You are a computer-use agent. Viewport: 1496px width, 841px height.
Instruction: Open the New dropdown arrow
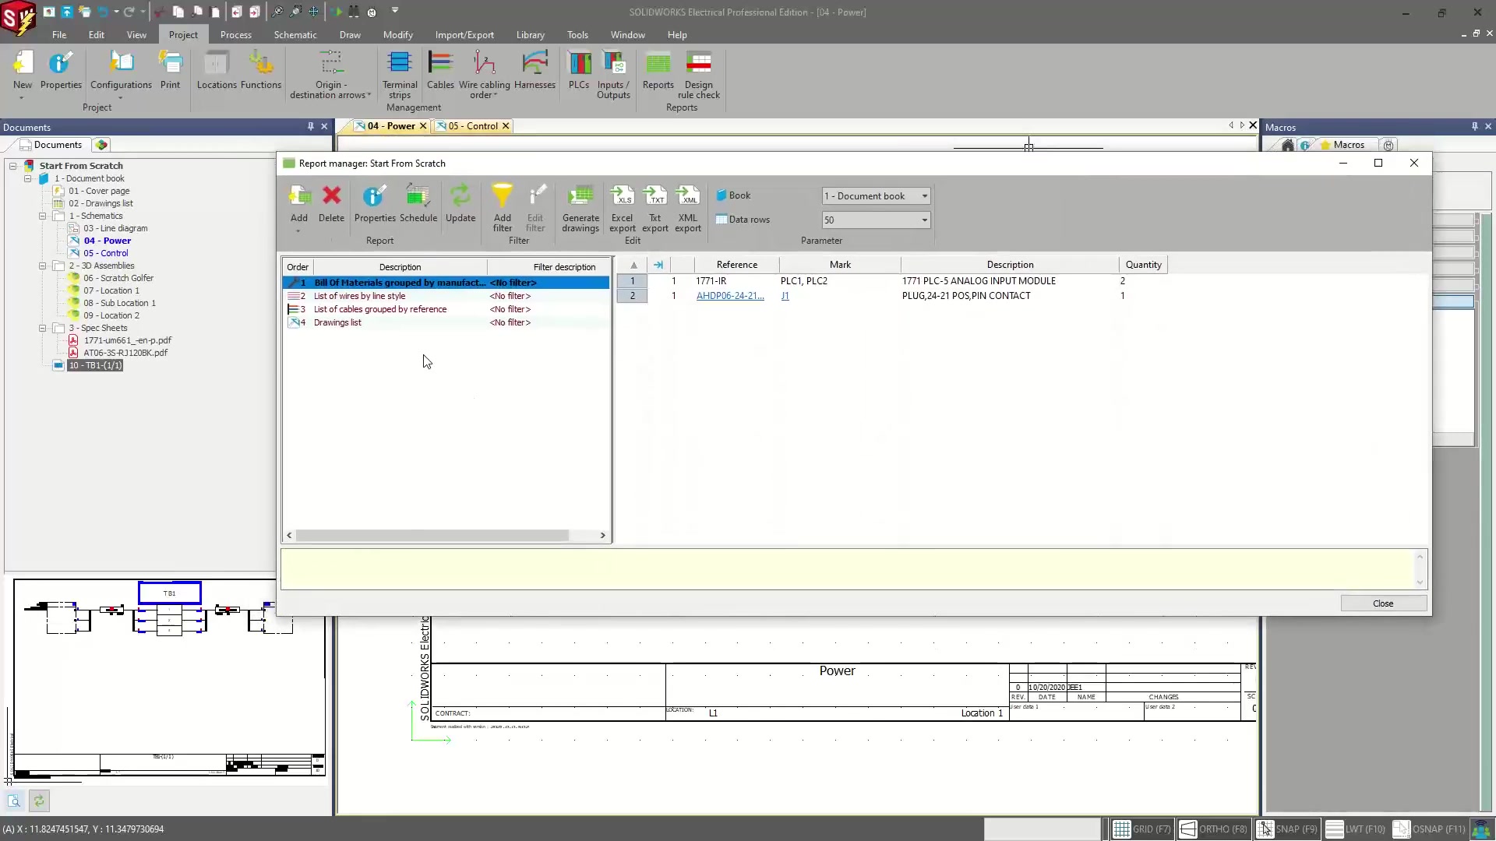pyautogui.click(x=22, y=98)
